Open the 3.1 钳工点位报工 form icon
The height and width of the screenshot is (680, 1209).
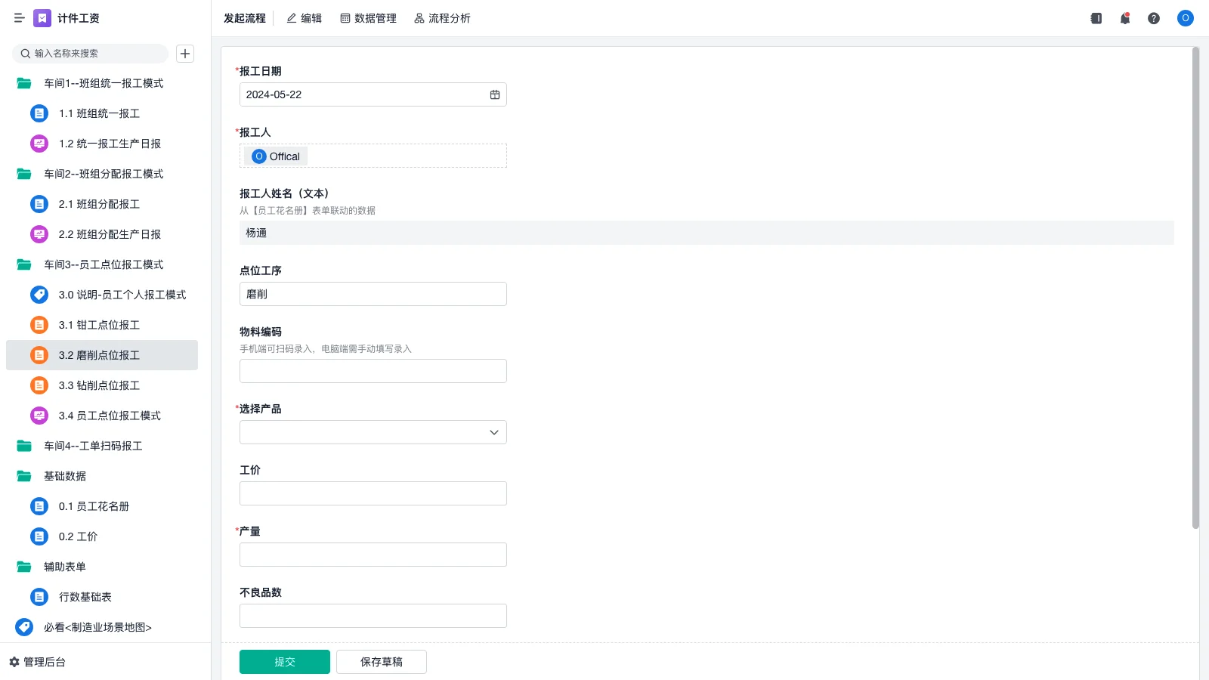(x=39, y=325)
